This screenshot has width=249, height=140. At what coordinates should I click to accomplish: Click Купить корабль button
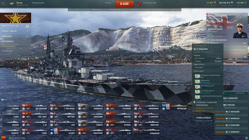click(x=204, y=118)
